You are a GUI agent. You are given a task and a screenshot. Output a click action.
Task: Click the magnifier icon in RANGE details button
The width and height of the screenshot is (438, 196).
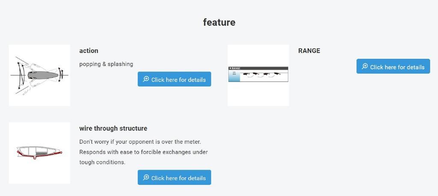pyautogui.click(x=365, y=66)
